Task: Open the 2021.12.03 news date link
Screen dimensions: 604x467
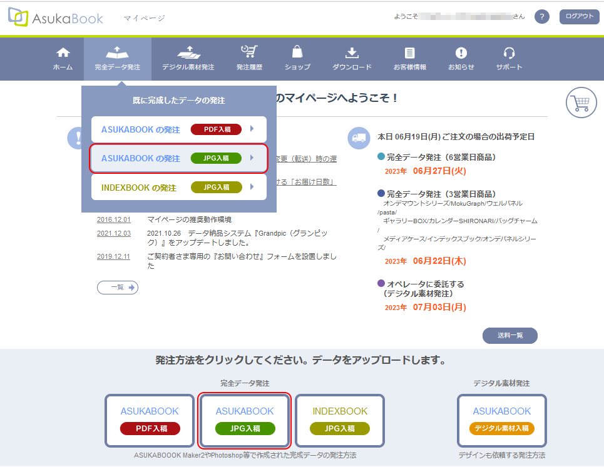Action: click(x=114, y=233)
